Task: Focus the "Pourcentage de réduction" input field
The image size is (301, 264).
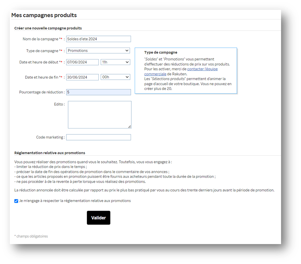Action: point(98,92)
